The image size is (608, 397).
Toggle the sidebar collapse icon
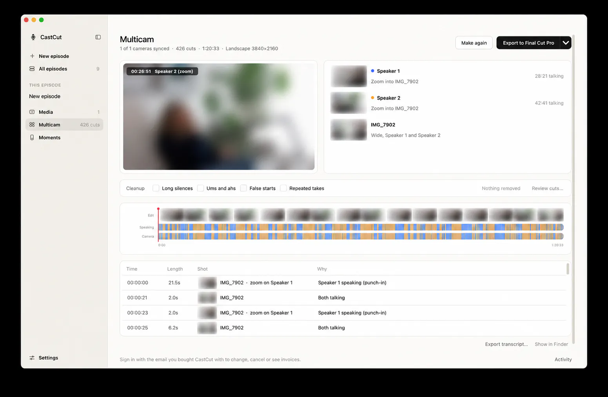[98, 37]
